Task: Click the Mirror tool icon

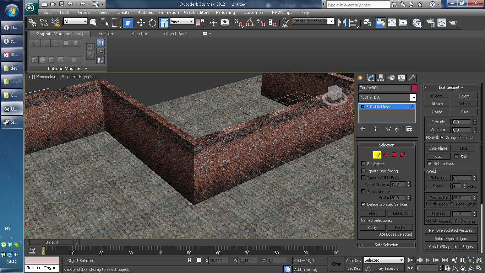Action: click(x=342, y=23)
